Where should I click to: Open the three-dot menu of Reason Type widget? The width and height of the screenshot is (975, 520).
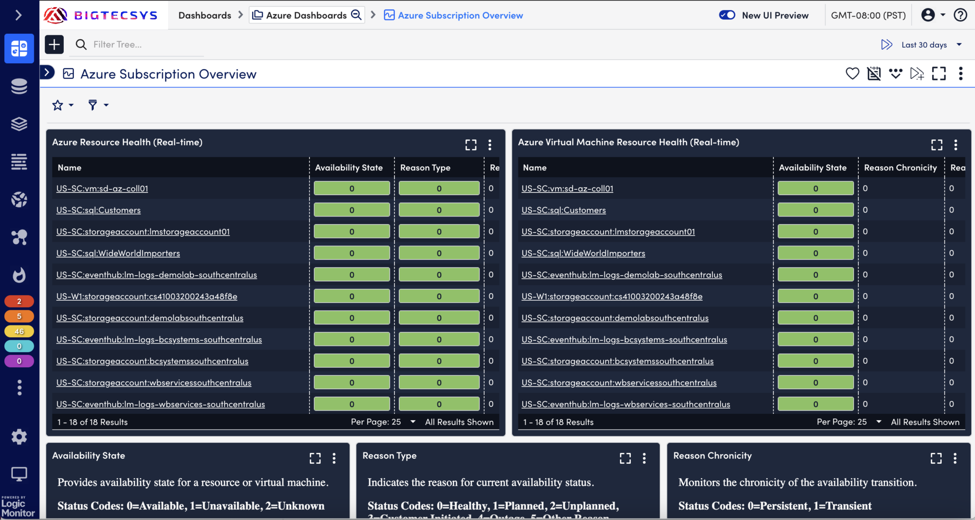pos(644,458)
